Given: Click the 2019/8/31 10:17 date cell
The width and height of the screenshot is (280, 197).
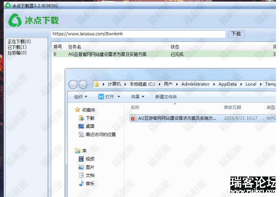Looking at the screenshot, I should (240, 118).
